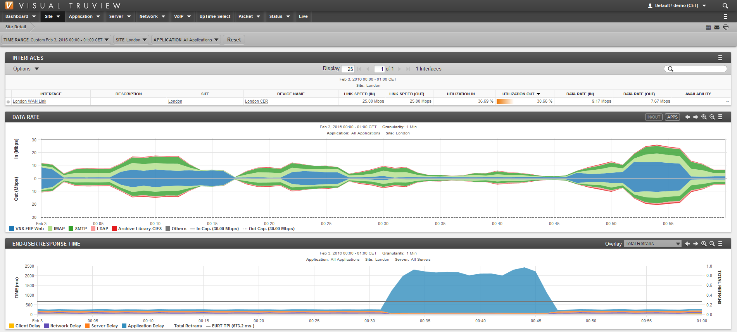Open the London site link
Image resolution: width=737 pixels, height=332 pixels.
click(175, 101)
